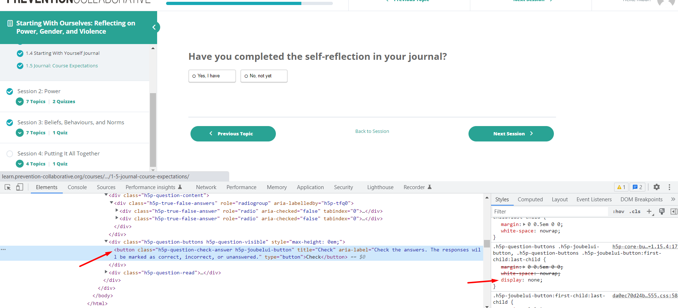Open the 1.4 Starting With Yourself Journal topic
The width and height of the screenshot is (678, 308).
click(63, 53)
